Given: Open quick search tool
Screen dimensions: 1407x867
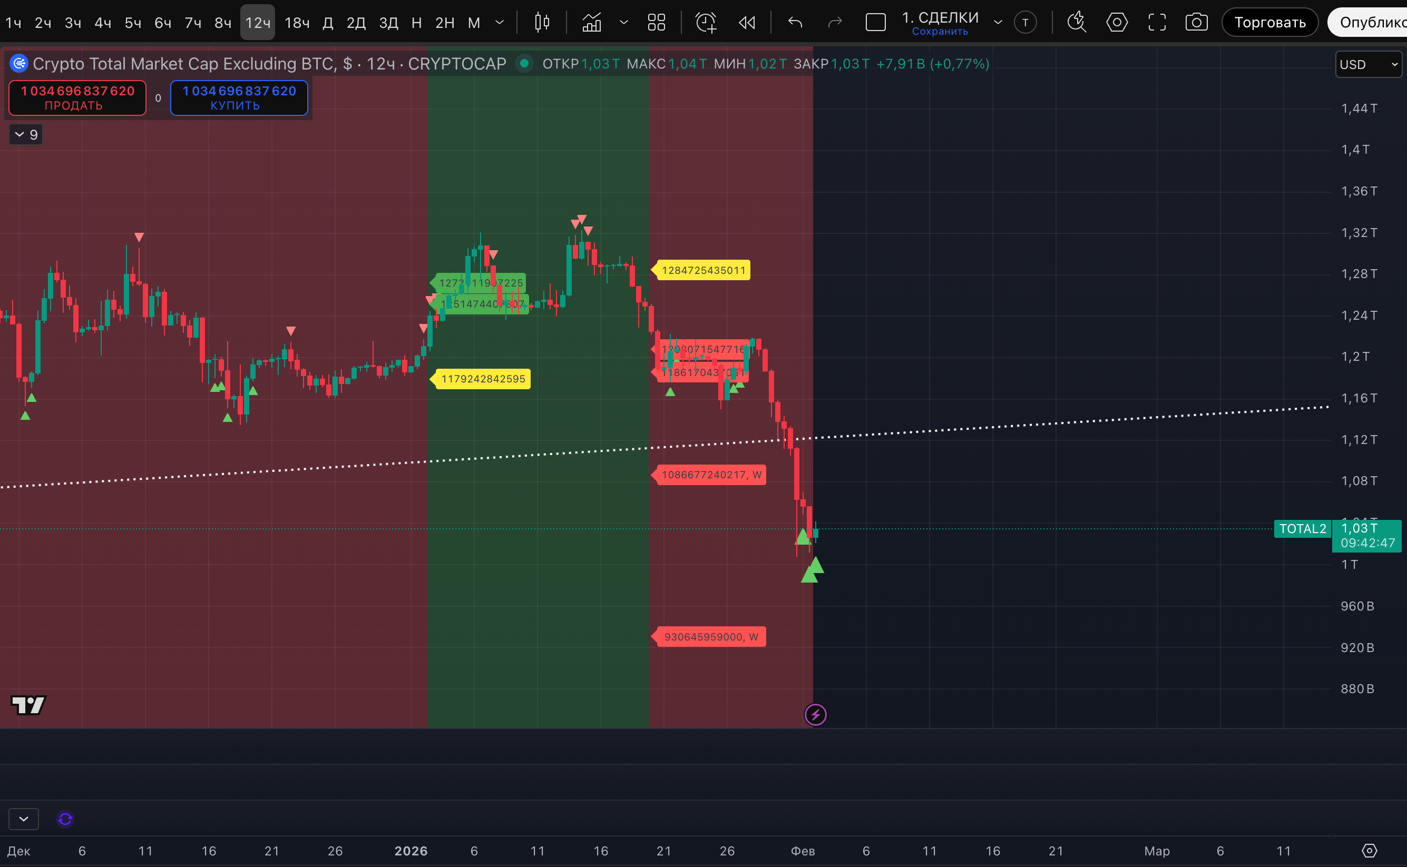Looking at the screenshot, I should [x=1077, y=22].
